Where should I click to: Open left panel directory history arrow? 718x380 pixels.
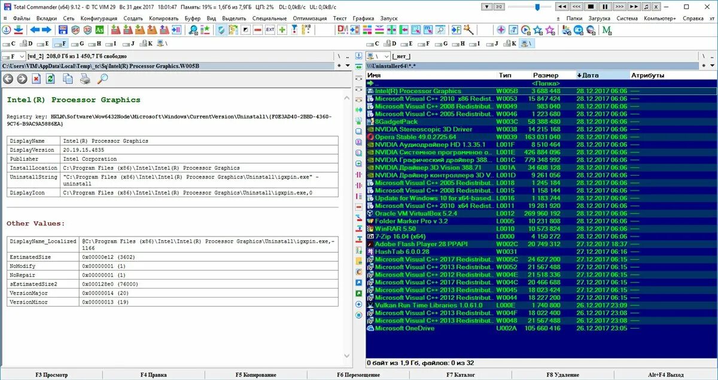click(x=348, y=66)
